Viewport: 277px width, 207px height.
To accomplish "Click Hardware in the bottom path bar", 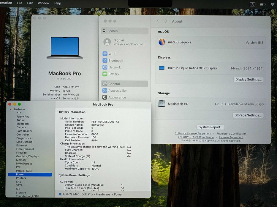I will [103, 194].
